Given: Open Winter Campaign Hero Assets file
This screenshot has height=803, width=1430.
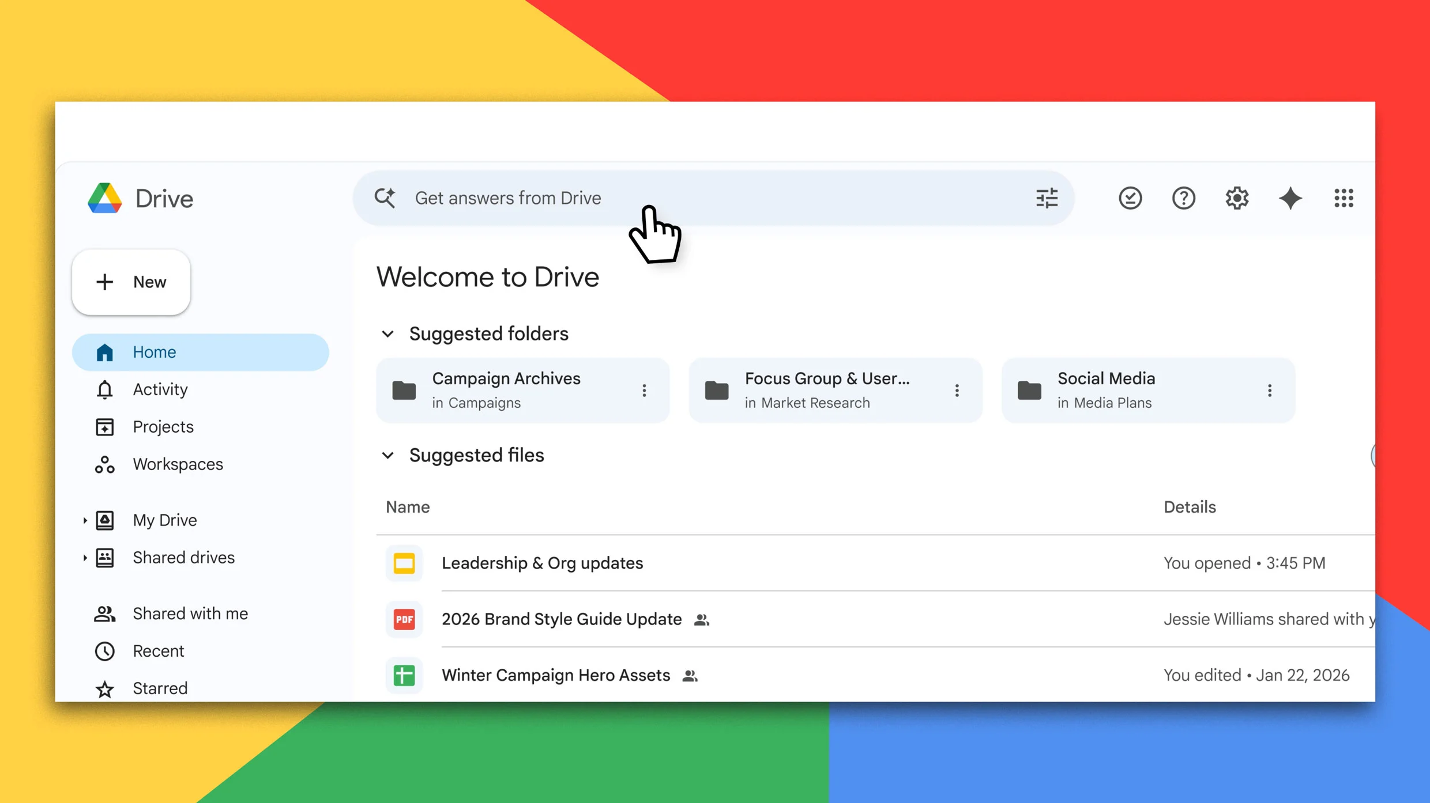Looking at the screenshot, I should [x=555, y=675].
